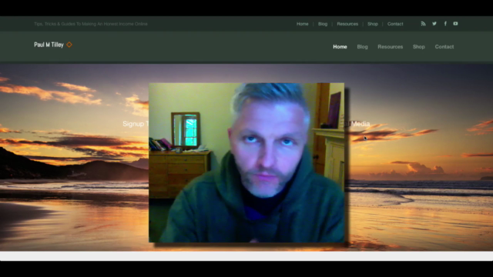The height and width of the screenshot is (277, 493).
Task: Select Contact in the top utility menu
Action: click(395, 24)
